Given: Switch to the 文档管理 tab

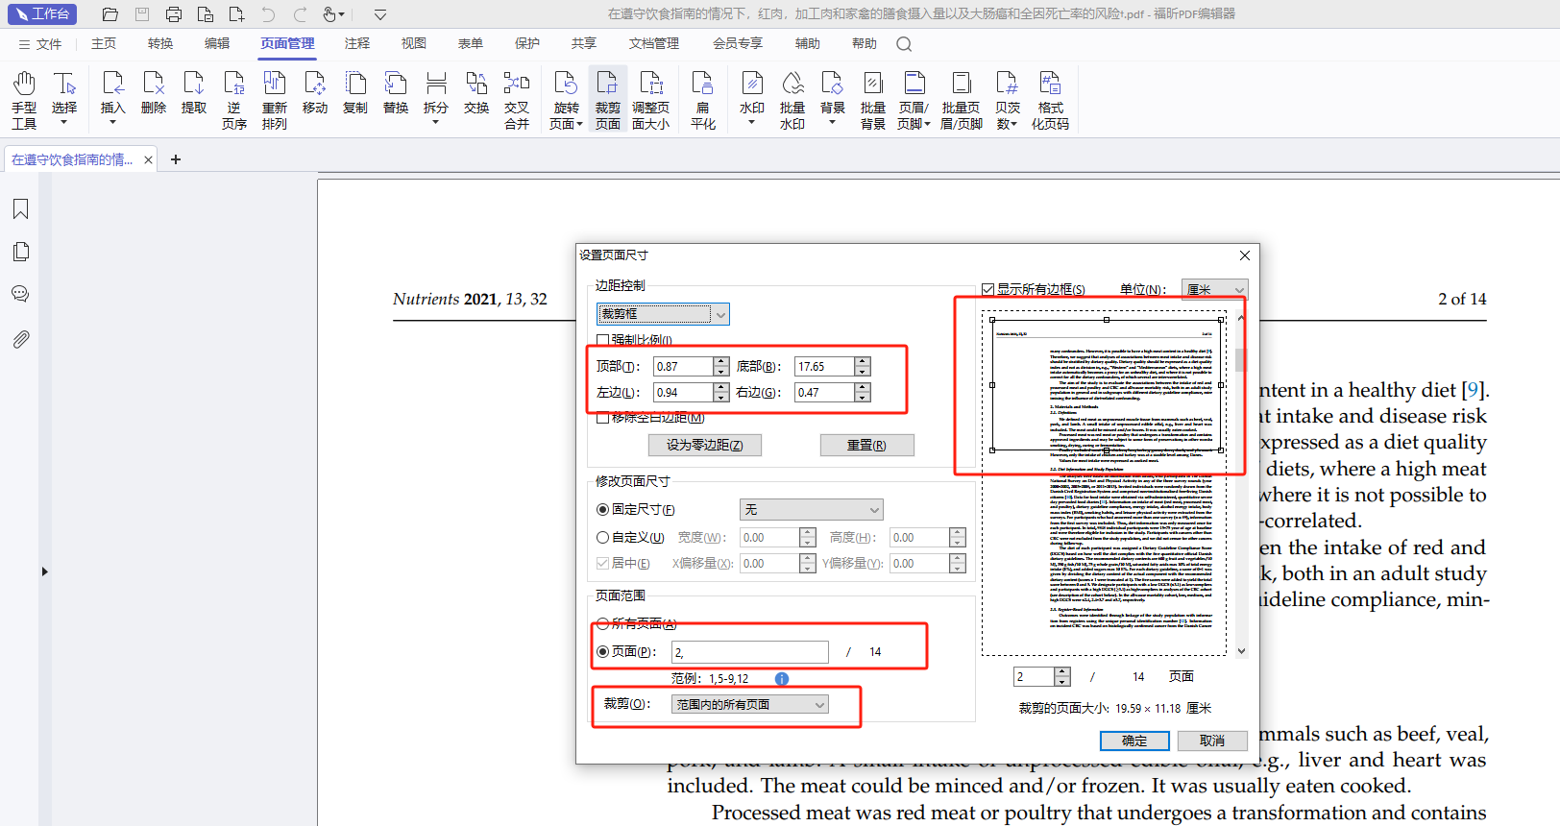Looking at the screenshot, I should coord(654,44).
